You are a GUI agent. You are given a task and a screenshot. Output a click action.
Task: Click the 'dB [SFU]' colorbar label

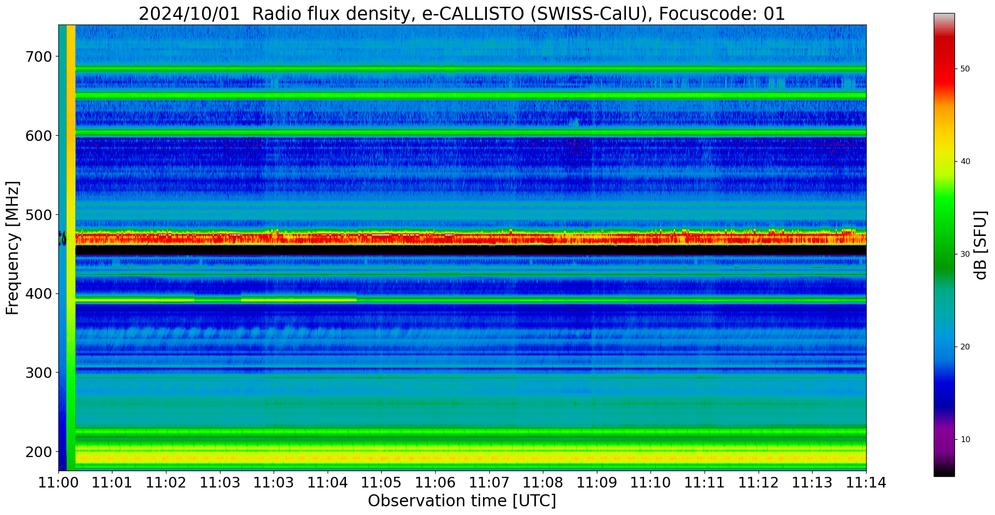pyautogui.click(x=981, y=245)
